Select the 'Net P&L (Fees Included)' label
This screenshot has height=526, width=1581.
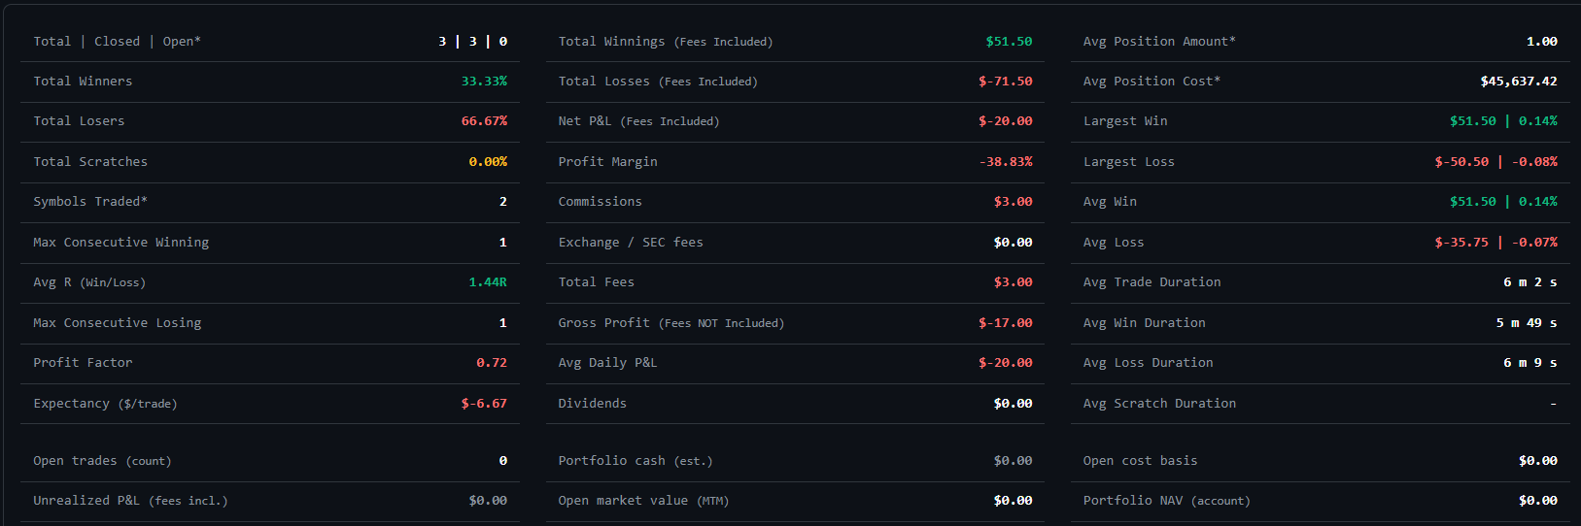[x=638, y=121]
